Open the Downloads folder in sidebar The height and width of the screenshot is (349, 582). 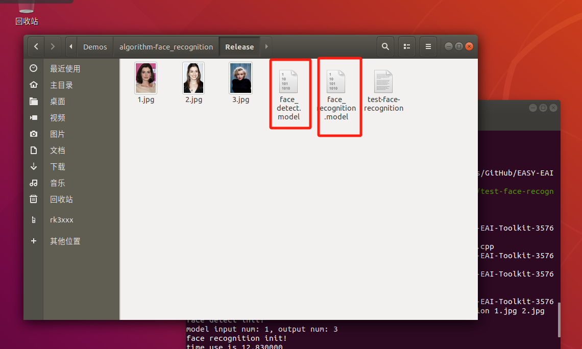tap(57, 167)
